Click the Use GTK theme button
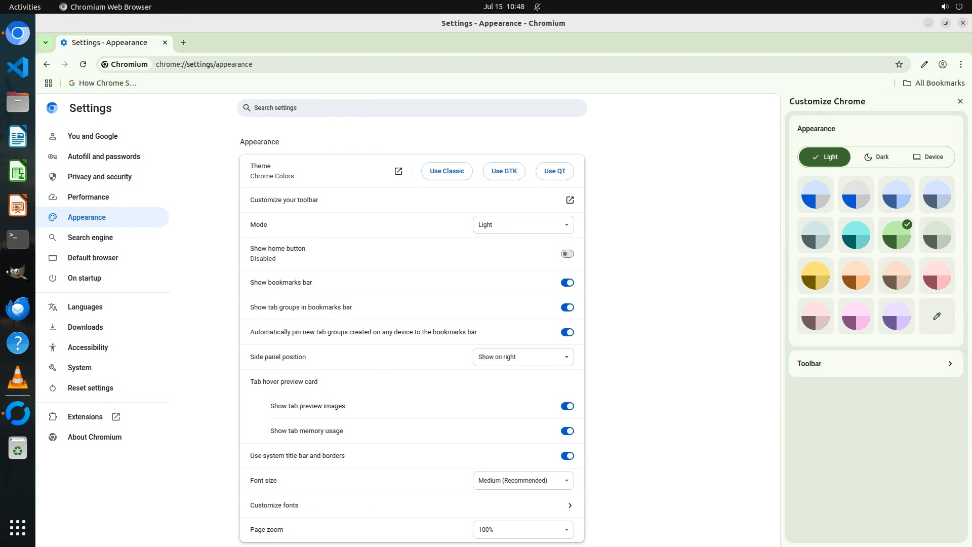Viewport: 972px width, 547px height. point(504,171)
